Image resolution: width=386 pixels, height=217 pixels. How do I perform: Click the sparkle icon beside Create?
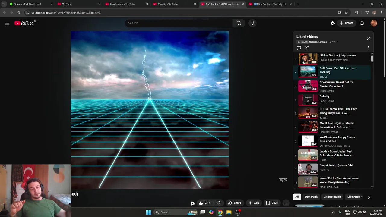pos(333,23)
